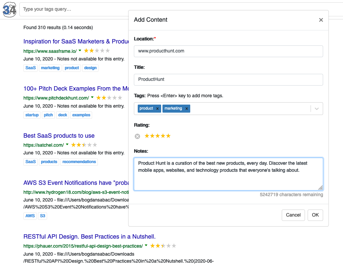Remove the product tag chip
The width and height of the screenshot is (343, 265).
pos(157,109)
